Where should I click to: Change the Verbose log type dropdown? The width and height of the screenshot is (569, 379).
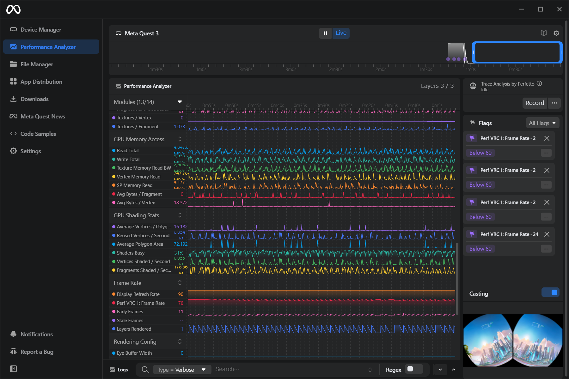tap(182, 370)
